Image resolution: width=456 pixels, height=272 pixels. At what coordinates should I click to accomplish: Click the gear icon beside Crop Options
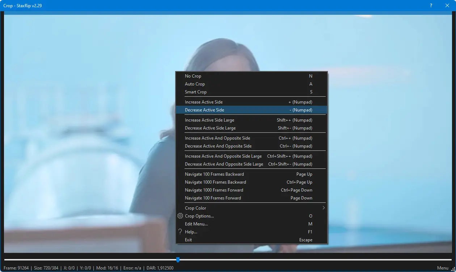tap(180, 216)
